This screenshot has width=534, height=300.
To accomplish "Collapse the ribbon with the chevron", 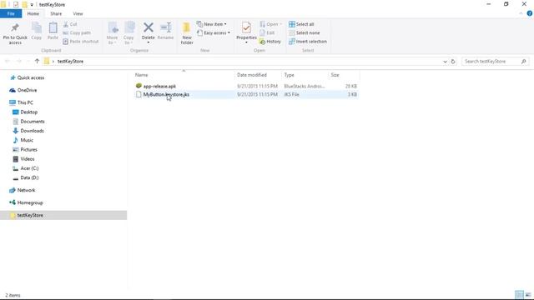I will pos(521,13).
